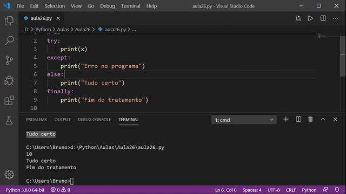Click the editor vertical scrollbar
Screen dimensions: 346x194
(343, 56)
